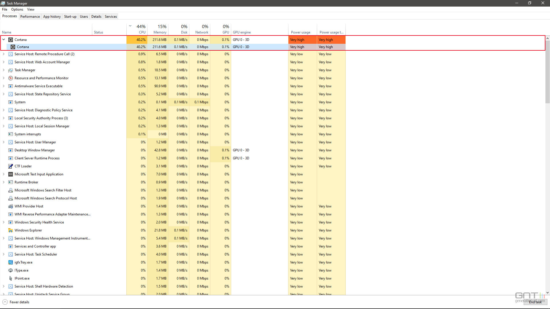
Task: Select Service Host: Diagnostic Policy Service row
Action: click(173, 110)
